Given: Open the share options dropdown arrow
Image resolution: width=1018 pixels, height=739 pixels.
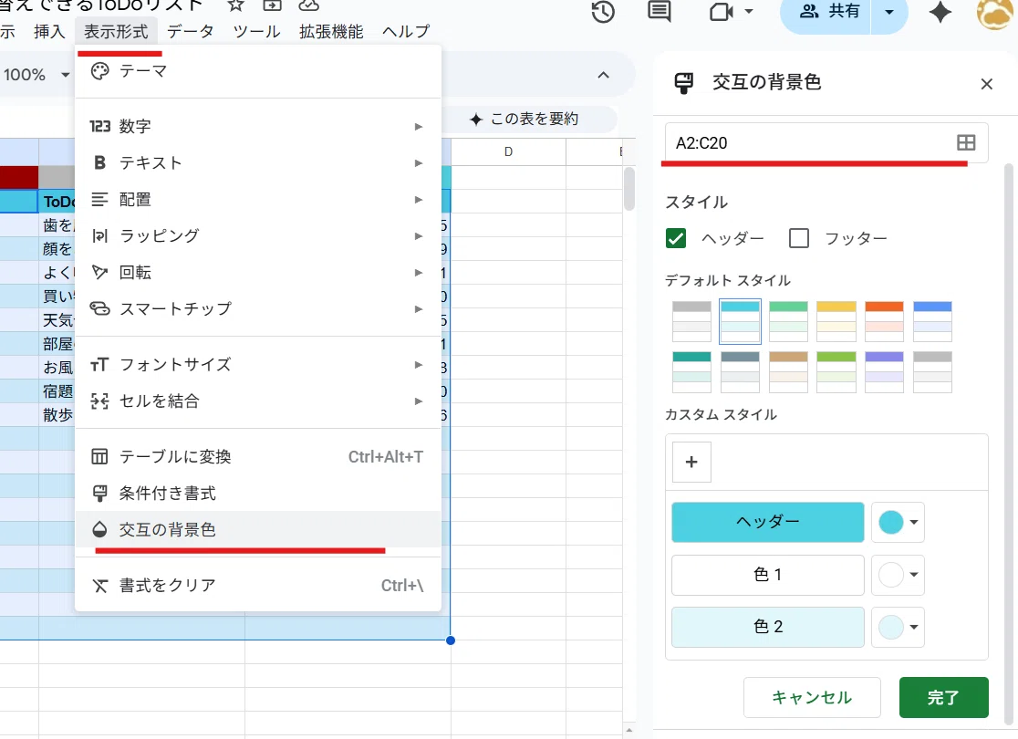Looking at the screenshot, I should pyautogui.click(x=889, y=12).
